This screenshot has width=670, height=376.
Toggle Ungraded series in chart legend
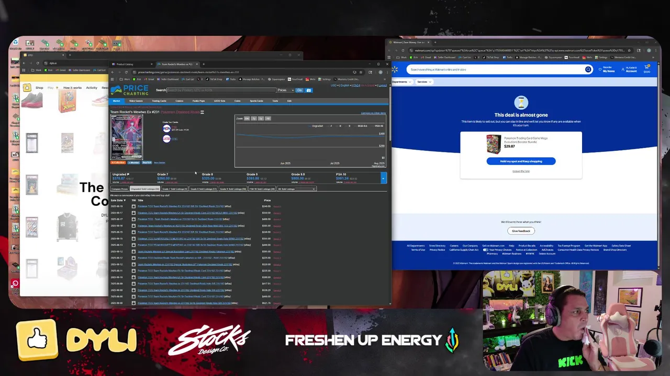(317, 126)
